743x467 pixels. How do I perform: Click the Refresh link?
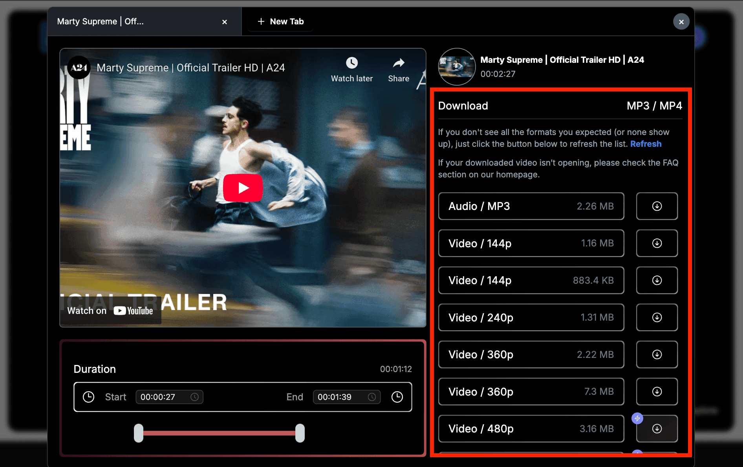(x=646, y=144)
